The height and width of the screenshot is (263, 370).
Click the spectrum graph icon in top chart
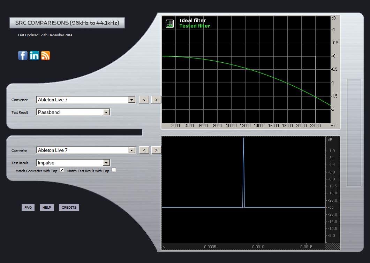tap(170, 24)
